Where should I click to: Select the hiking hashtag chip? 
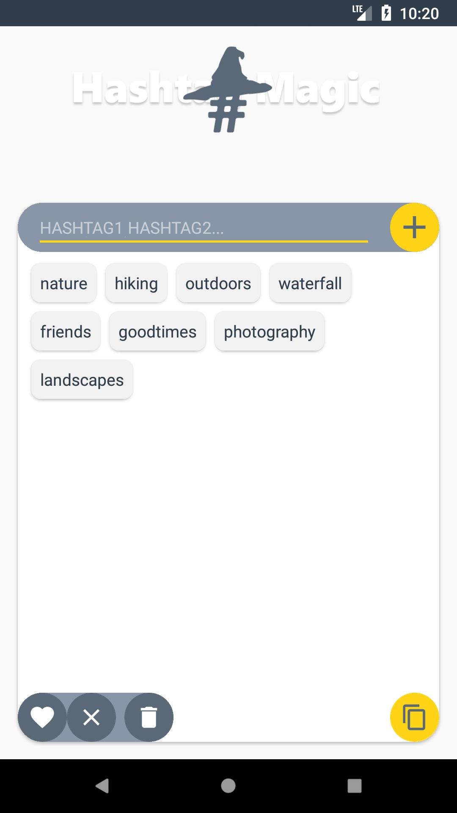(x=136, y=283)
